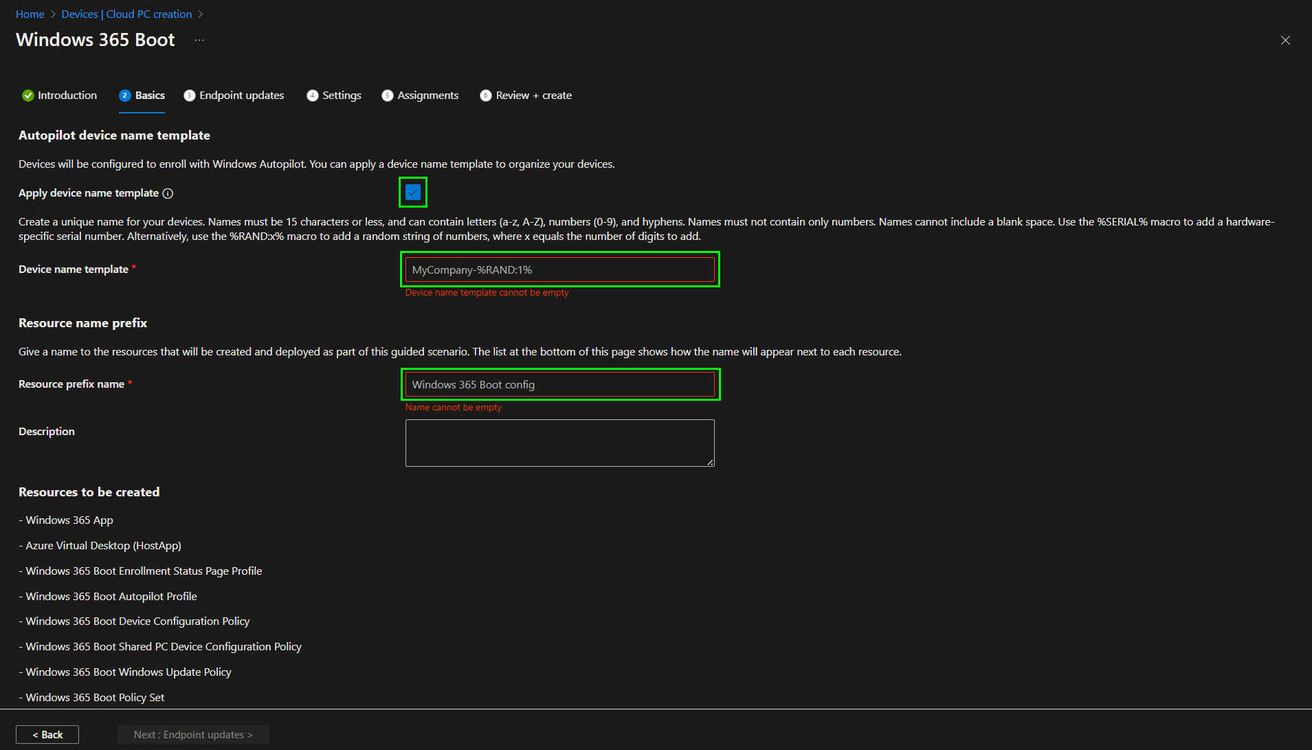Click the info icon beside Apply device name template
Viewport: 1312px width, 750px height.
point(168,193)
